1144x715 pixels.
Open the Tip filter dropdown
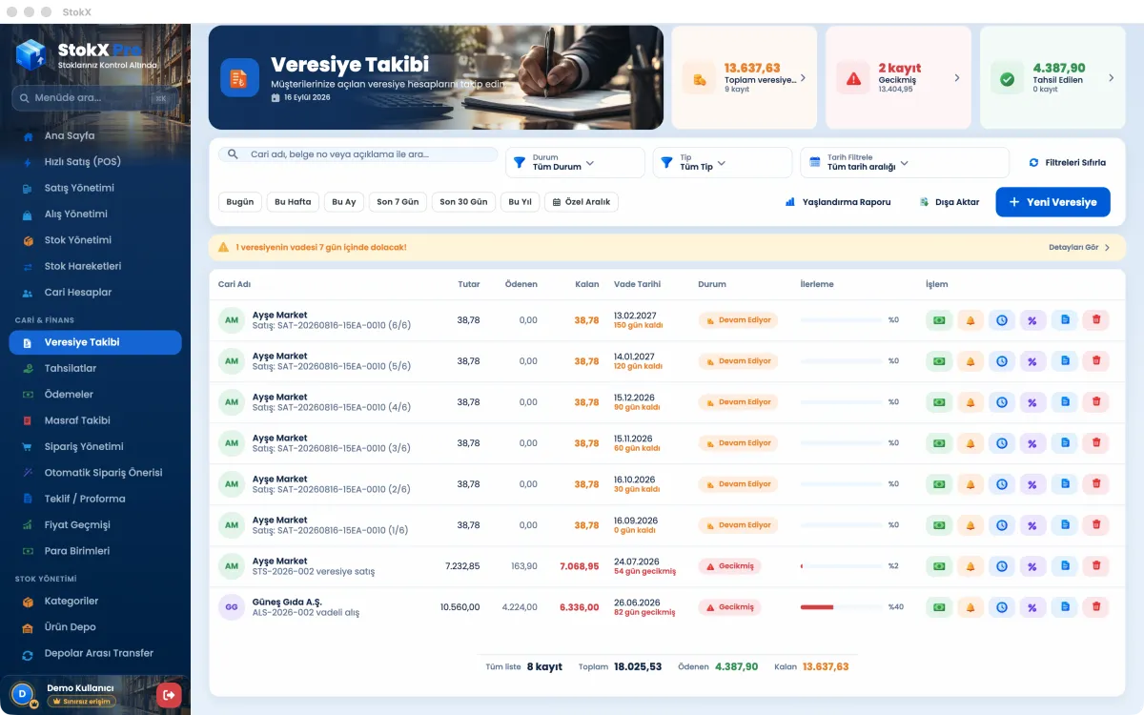[722, 163]
